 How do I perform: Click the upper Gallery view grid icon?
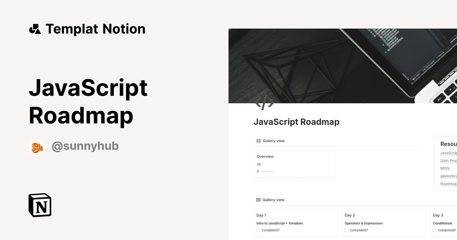[258, 141]
